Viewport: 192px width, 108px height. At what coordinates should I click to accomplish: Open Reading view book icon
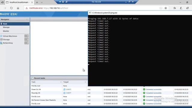click(x=161, y=8)
